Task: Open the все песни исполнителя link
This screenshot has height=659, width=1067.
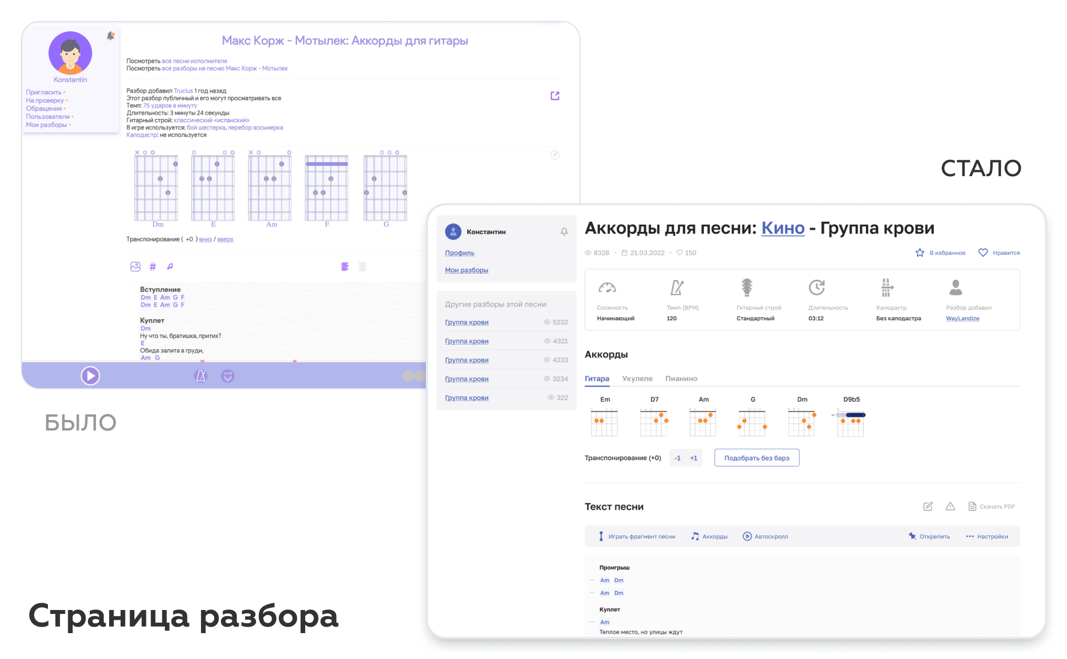Action: pyautogui.click(x=194, y=61)
